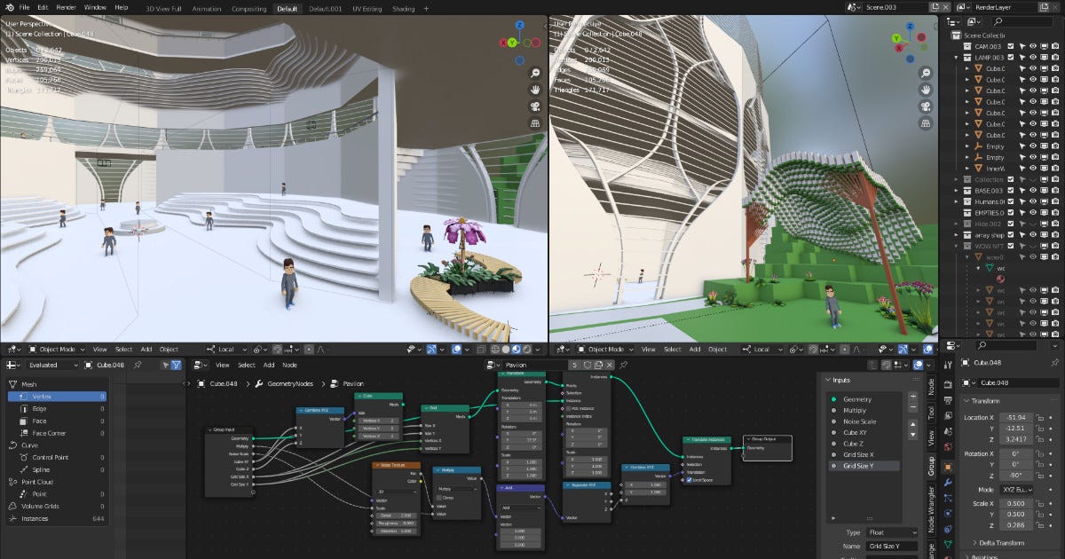Toggle the checkbox for LAMP.003 collection
Viewport: 1065px width, 559px height.
[1011, 57]
